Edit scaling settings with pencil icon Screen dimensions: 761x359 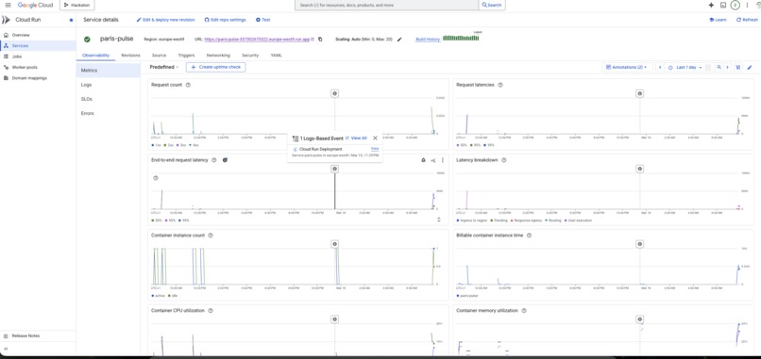399,40
